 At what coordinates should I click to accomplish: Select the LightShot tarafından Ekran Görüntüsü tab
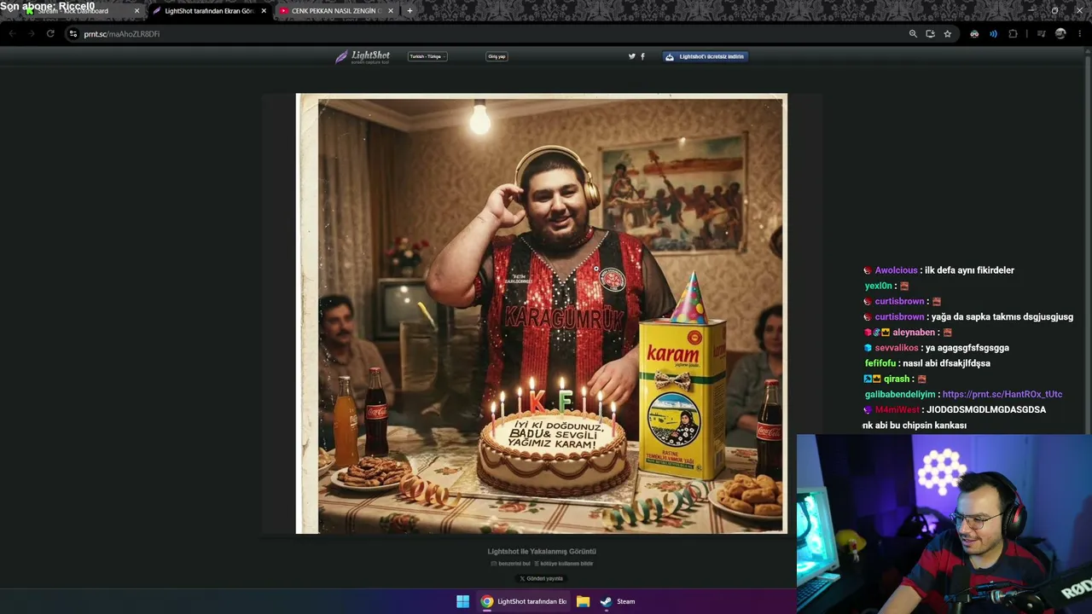(209, 11)
